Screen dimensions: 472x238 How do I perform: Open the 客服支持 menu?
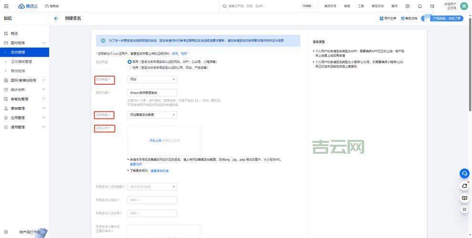378,6
